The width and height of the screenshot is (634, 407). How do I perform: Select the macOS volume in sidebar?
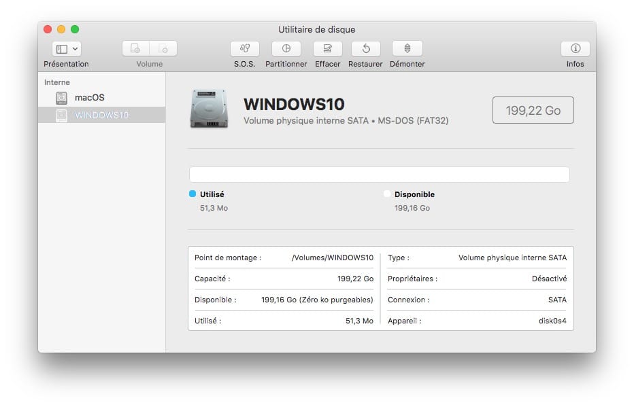(x=101, y=97)
